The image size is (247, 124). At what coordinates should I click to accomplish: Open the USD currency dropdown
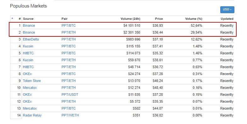227,10
